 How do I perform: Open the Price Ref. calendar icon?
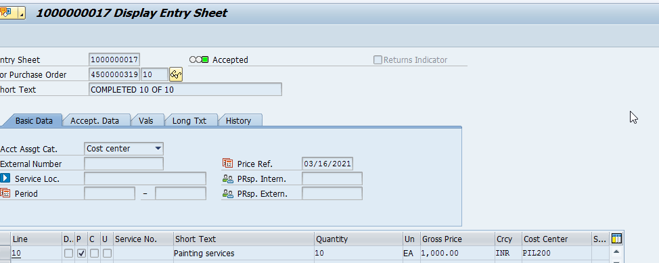[x=227, y=164]
